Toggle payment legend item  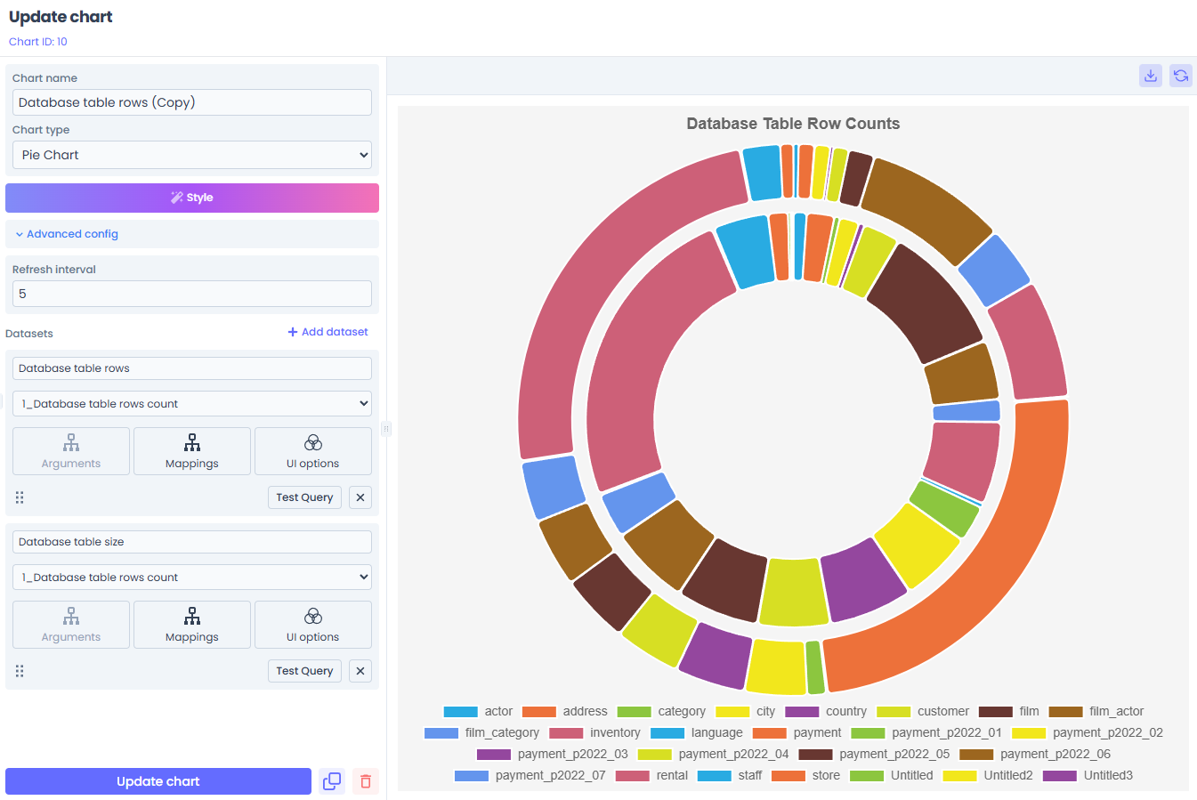797,732
